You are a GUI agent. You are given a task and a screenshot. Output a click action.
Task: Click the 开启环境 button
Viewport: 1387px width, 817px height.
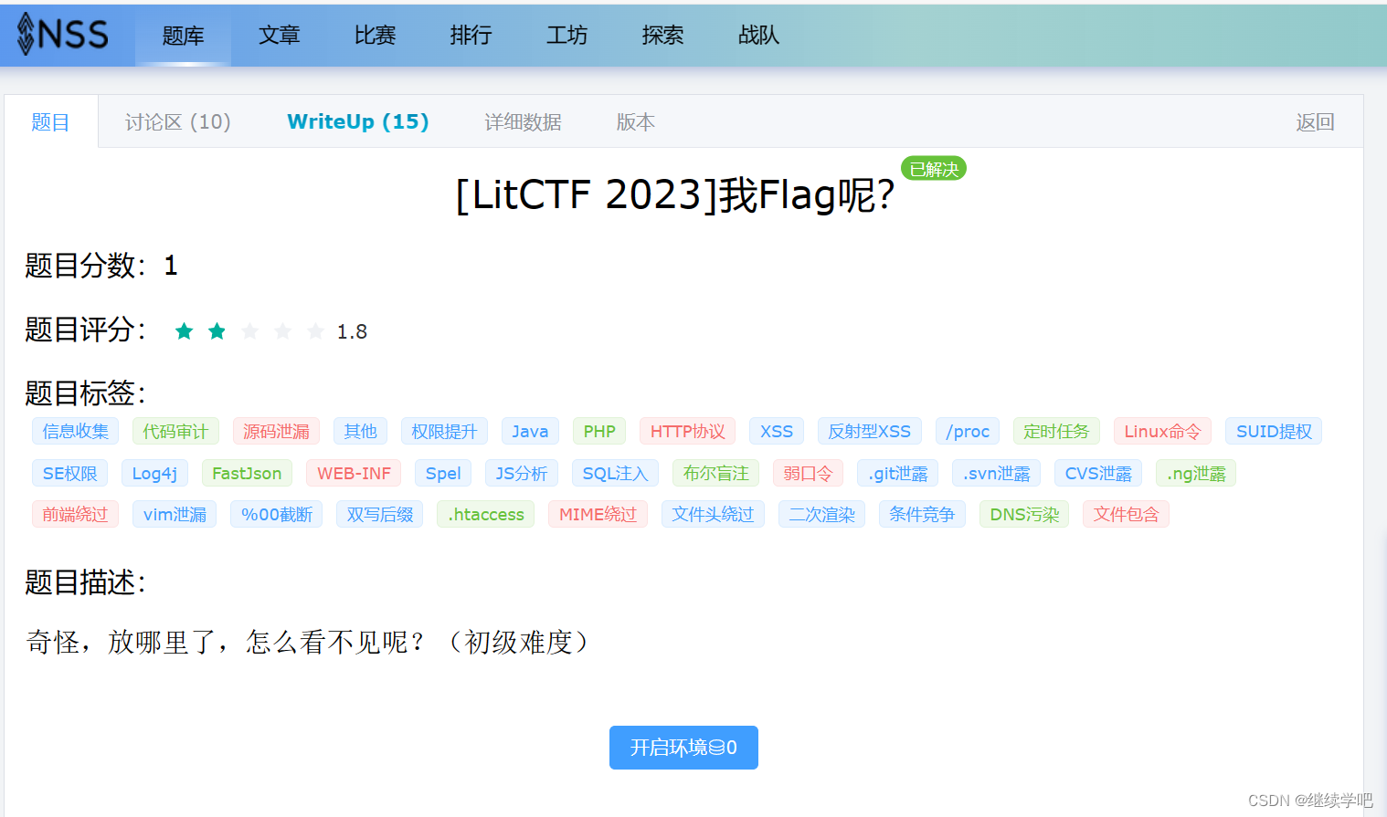click(683, 747)
